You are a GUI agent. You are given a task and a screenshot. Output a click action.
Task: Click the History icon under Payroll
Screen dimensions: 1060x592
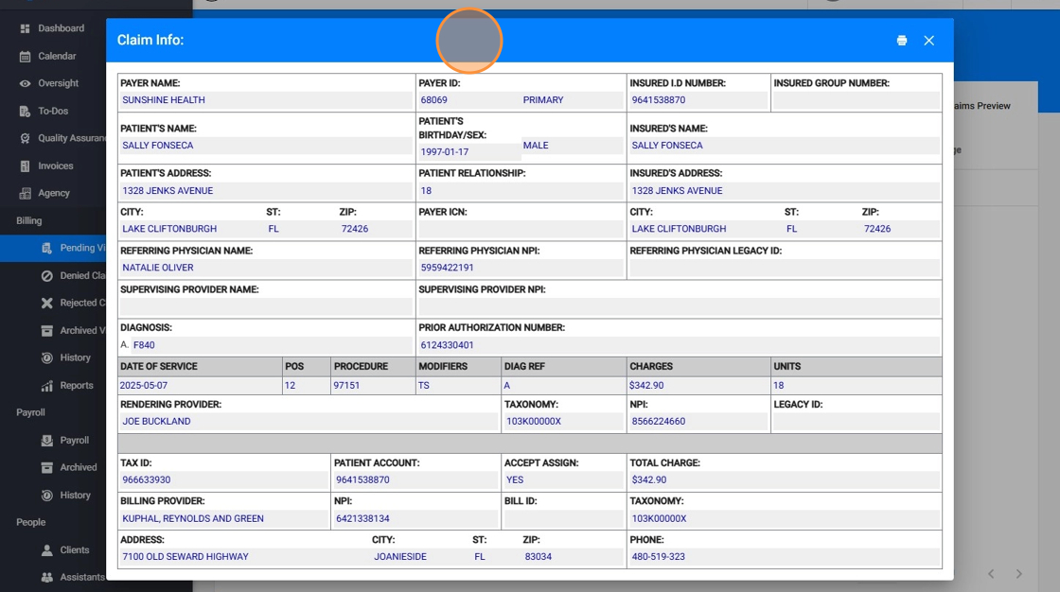(46, 496)
